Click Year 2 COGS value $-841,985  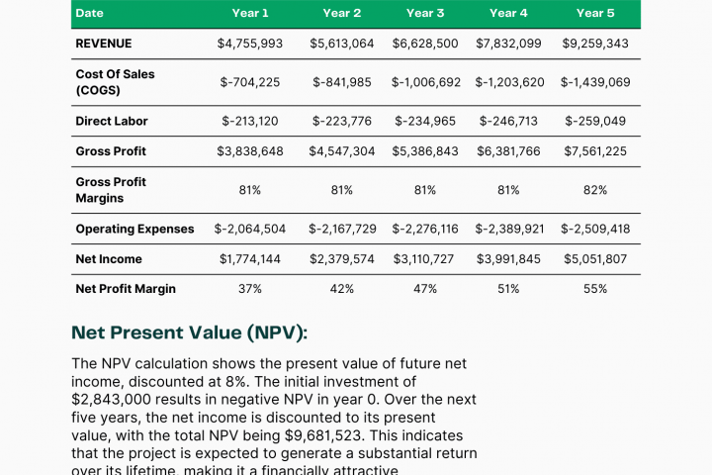pyautogui.click(x=342, y=82)
